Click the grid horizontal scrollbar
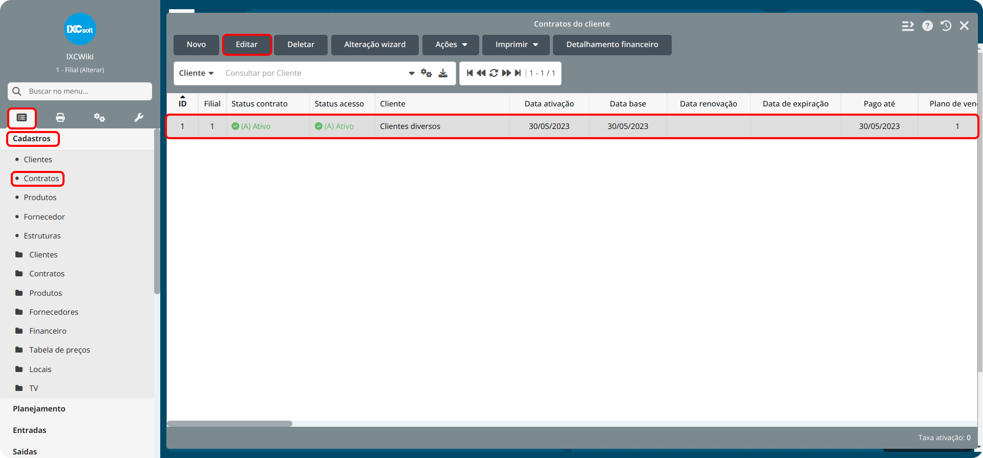Viewport: 983px width, 458px height. point(229,424)
